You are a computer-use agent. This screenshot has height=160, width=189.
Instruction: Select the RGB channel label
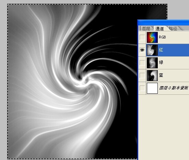pyautogui.click(x=162, y=37)
